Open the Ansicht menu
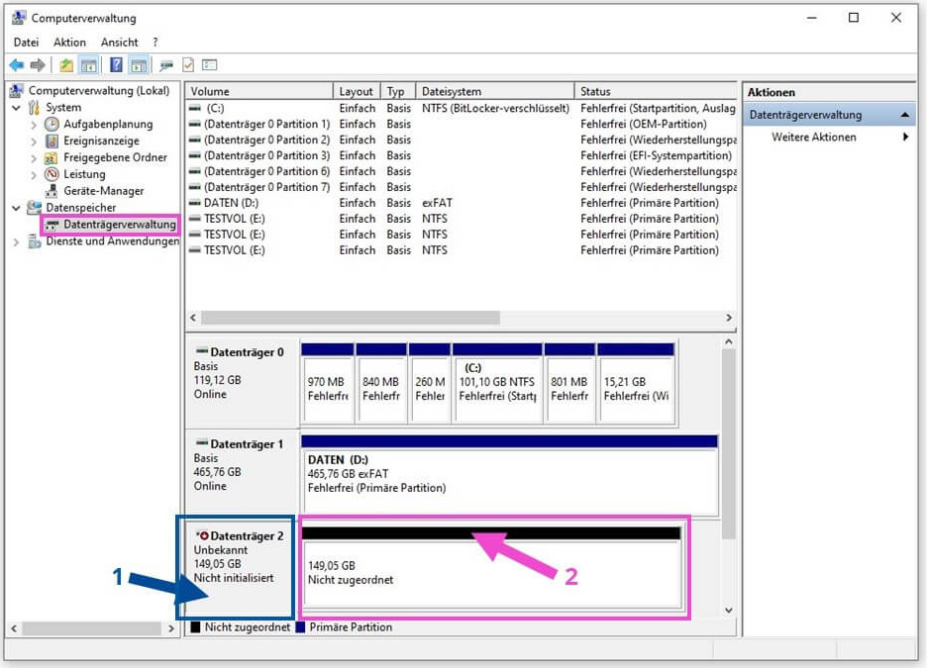 pos(120,42)
